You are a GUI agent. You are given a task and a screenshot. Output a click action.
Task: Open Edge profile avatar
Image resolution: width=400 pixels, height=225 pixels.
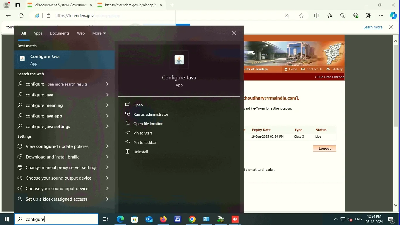[x=6, y=5]
